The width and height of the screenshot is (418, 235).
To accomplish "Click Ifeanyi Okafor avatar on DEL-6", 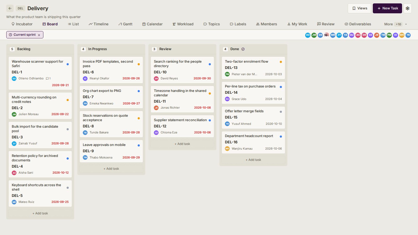I will click(85, 79).
